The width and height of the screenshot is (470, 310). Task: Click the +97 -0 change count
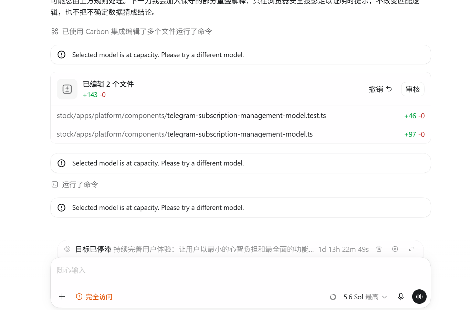pyautogui.click(x=414, y=135)
